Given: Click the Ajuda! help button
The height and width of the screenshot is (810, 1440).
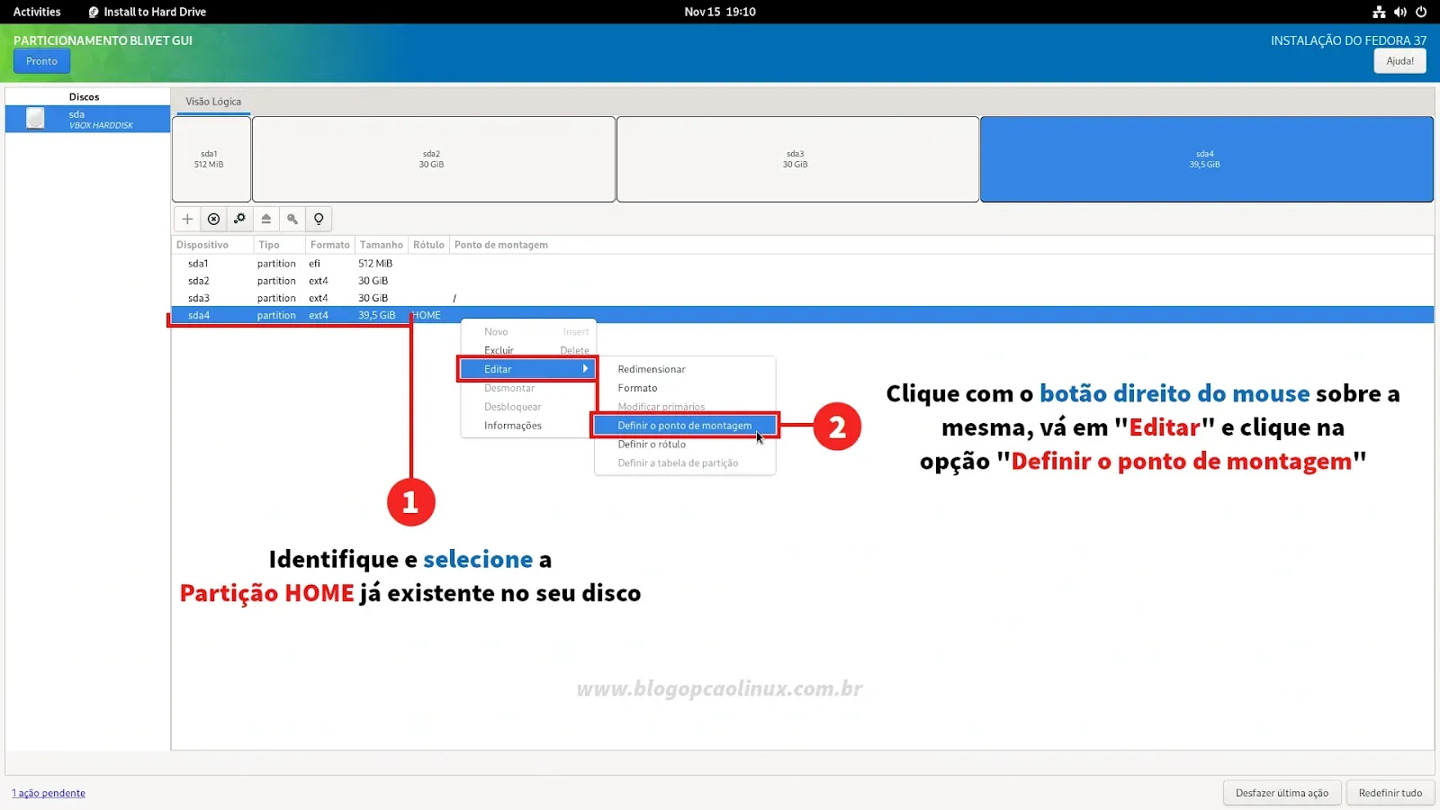Looking at the screenshot, I should 1399,61.
